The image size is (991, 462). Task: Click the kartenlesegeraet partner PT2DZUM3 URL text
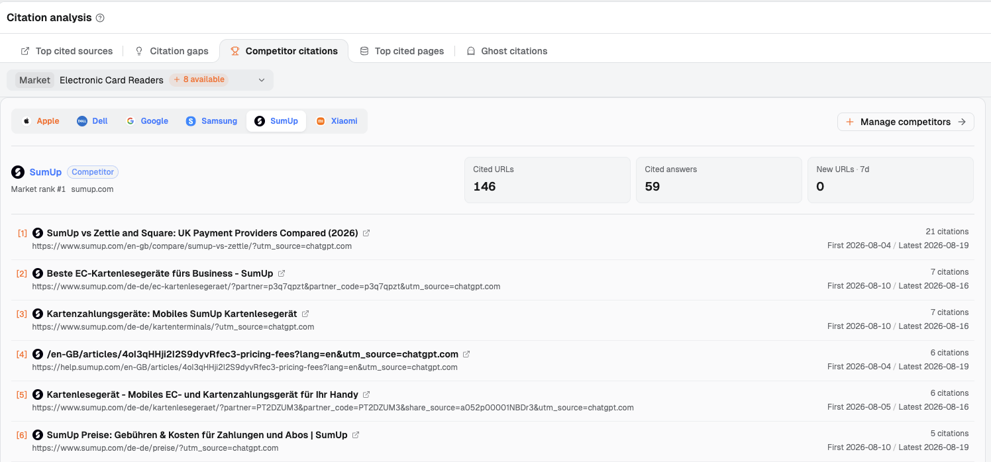coord(333,408)
